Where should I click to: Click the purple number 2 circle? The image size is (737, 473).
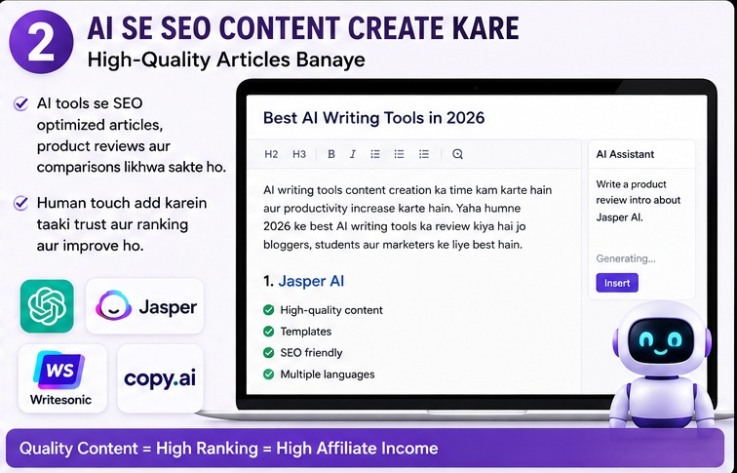[x=41, y=42]
